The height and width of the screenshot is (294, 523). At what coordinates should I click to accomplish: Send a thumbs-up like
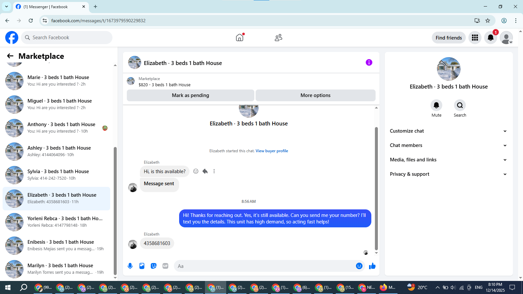pos(372,266)
